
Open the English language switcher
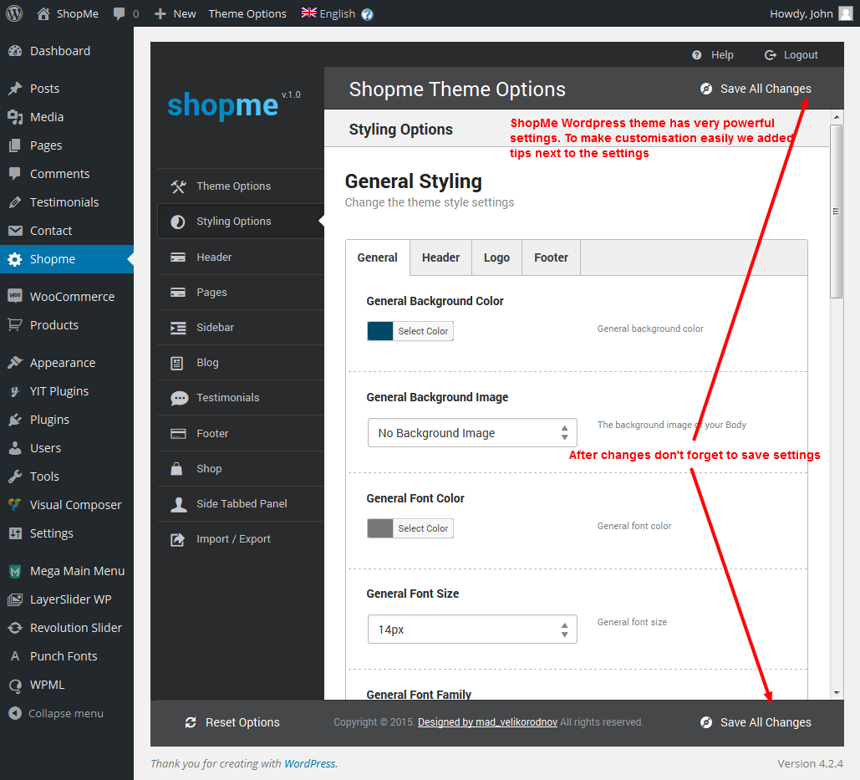[328, 13]
